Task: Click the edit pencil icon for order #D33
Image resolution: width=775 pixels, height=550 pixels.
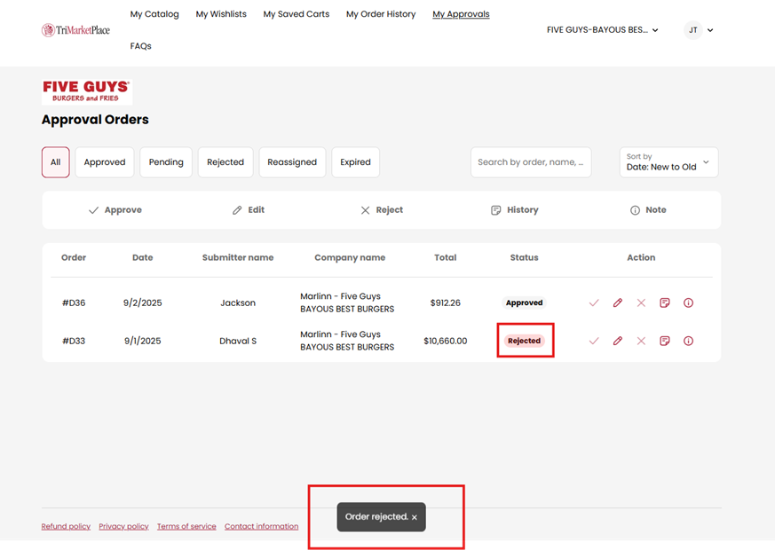Action: point(618,341)
